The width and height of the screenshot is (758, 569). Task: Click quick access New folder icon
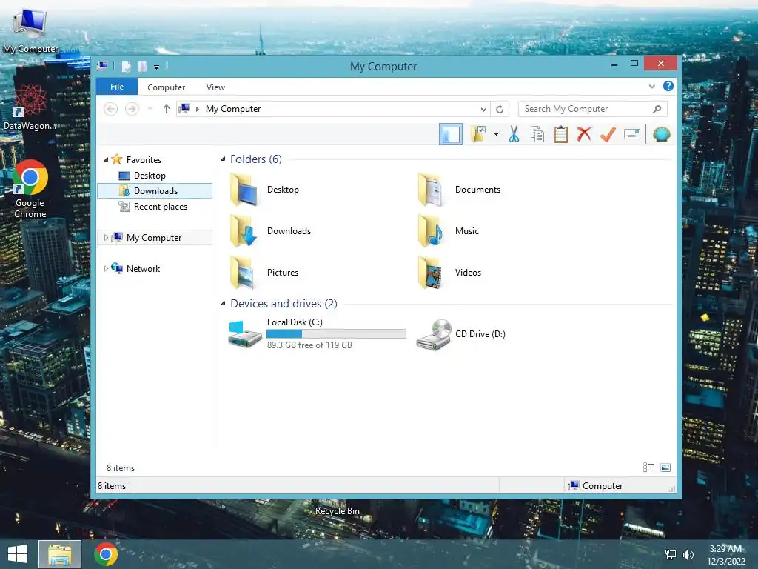pos(142,66)
